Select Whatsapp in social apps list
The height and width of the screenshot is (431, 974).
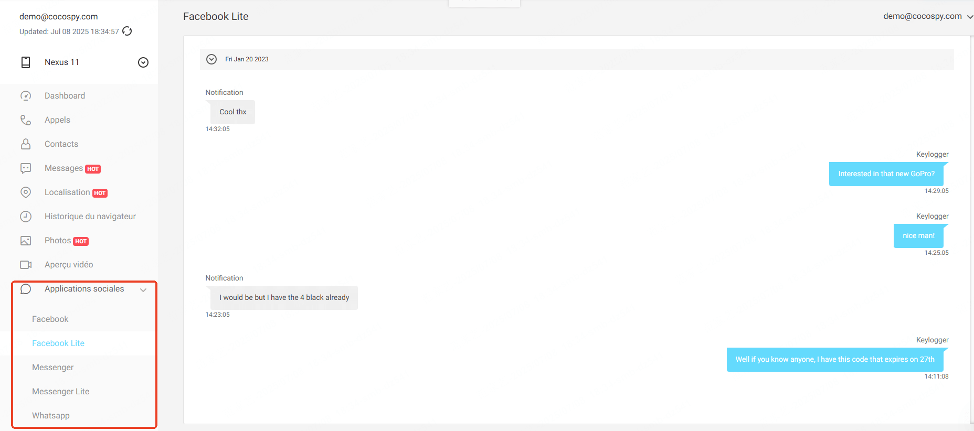51,416
